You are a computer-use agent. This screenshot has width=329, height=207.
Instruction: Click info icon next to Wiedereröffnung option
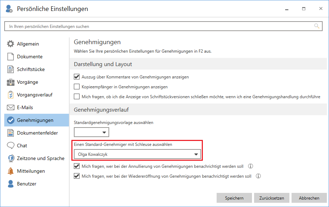[x=258, y=176]
